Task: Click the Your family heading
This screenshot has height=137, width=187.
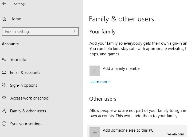Action: (x=103, y=32)
